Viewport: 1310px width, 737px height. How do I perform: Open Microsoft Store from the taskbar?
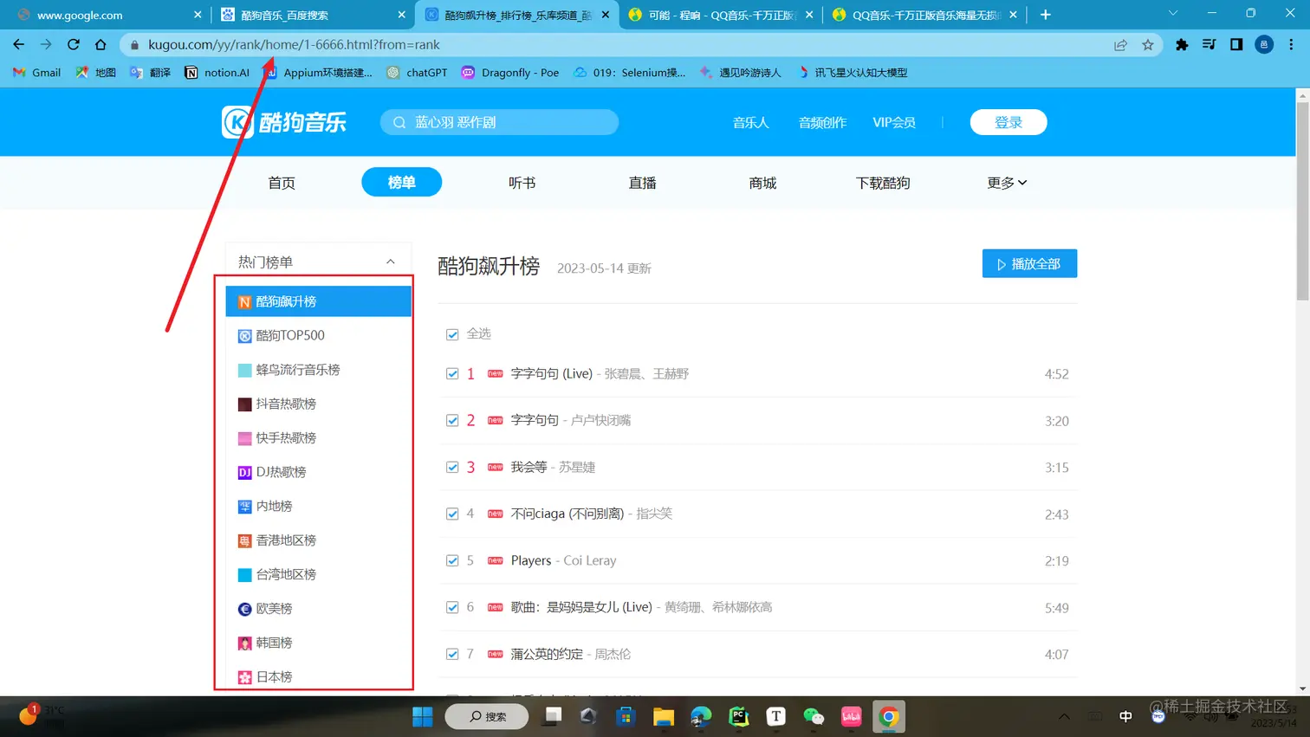point(626,716)
